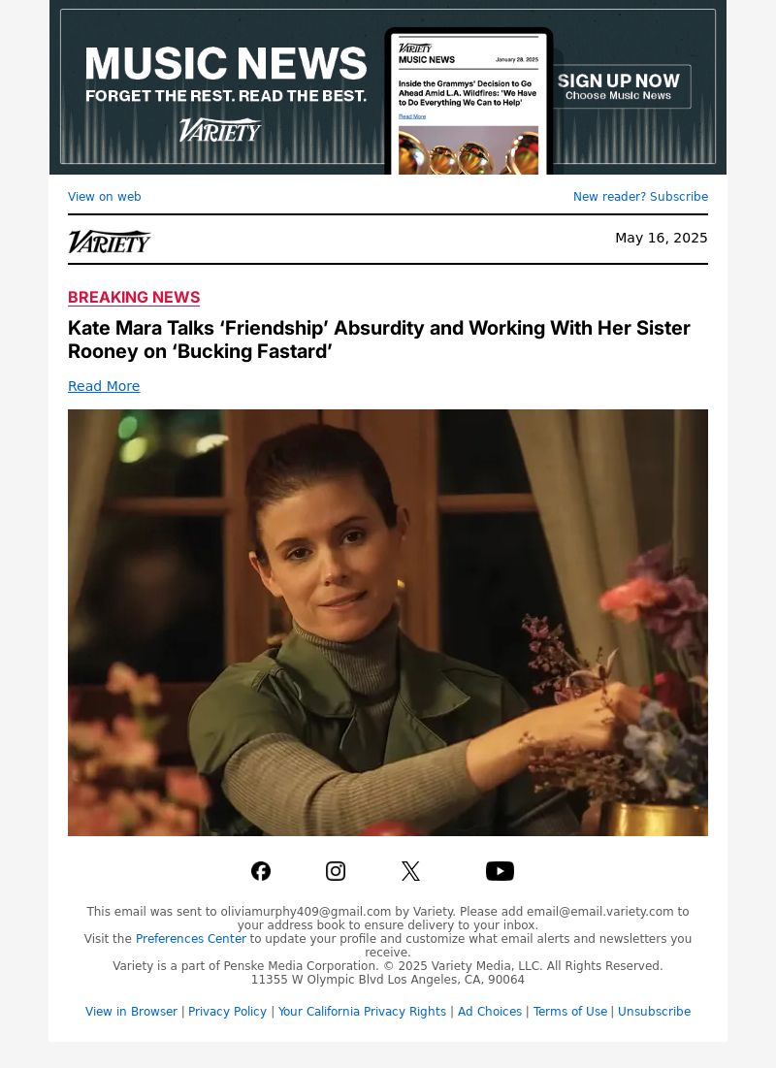
Task: Open the Preferences Center link
Action: point(191,939)
